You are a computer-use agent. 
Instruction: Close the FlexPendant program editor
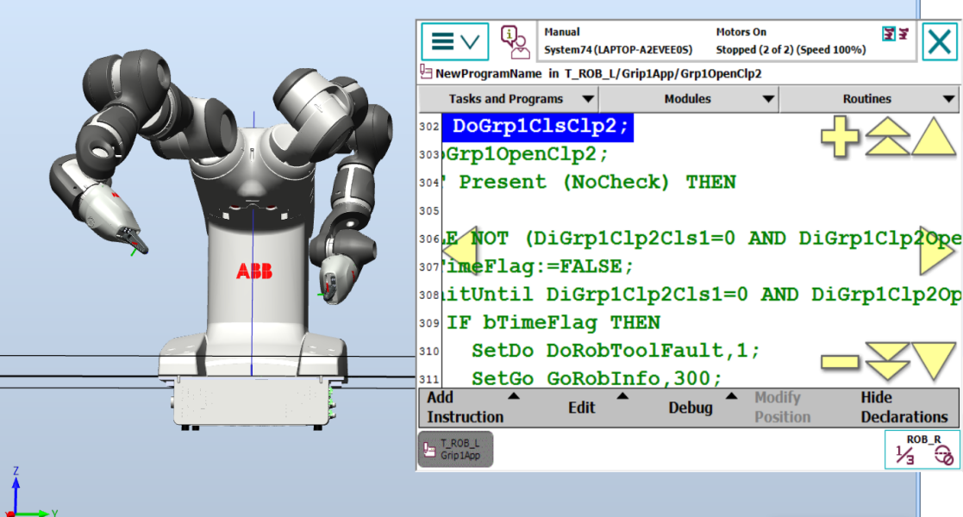pyautogui.click(x=940, y=41)
